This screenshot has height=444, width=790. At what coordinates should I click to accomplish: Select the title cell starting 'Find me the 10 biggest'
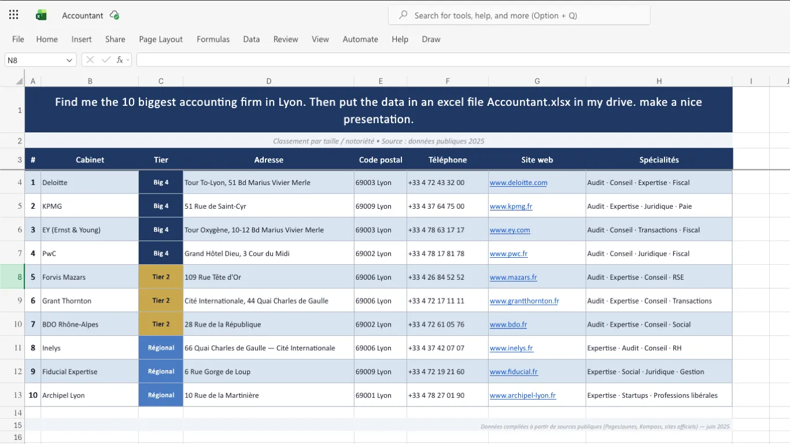point(378,110)
